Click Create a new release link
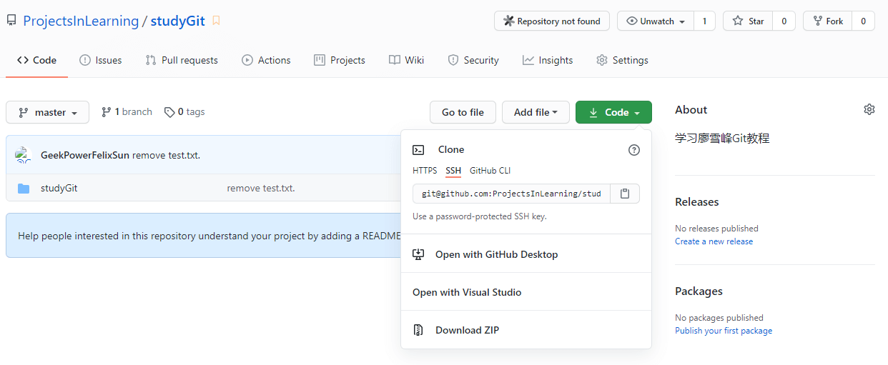The image size is (888, 365). (x=714, y=241)
